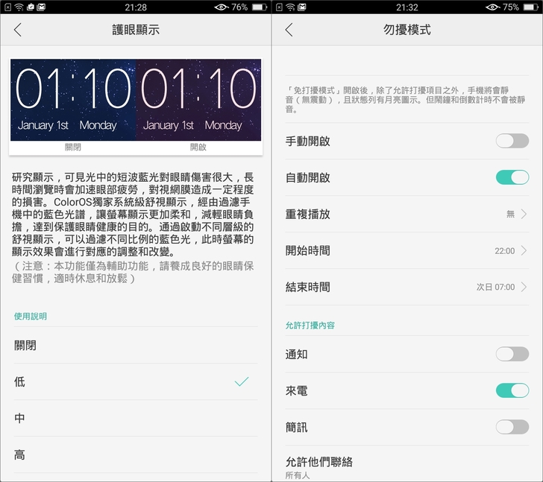
Task: Go back from 勿擾模式 screen
Action: pos(289,30)
